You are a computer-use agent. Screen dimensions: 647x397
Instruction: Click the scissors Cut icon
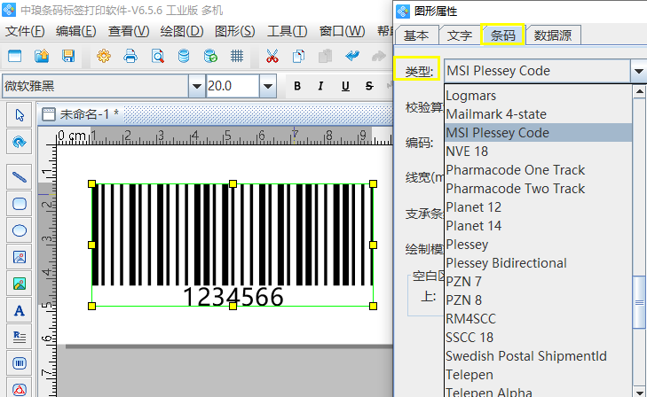272,57
